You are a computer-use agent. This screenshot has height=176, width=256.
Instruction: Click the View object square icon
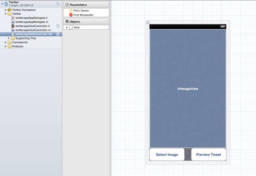click(71, 28)
